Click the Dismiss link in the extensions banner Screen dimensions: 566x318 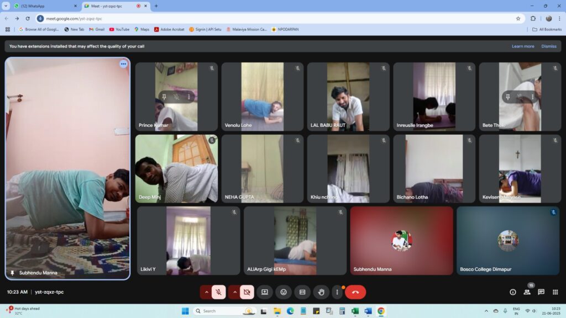coord(548,46)
